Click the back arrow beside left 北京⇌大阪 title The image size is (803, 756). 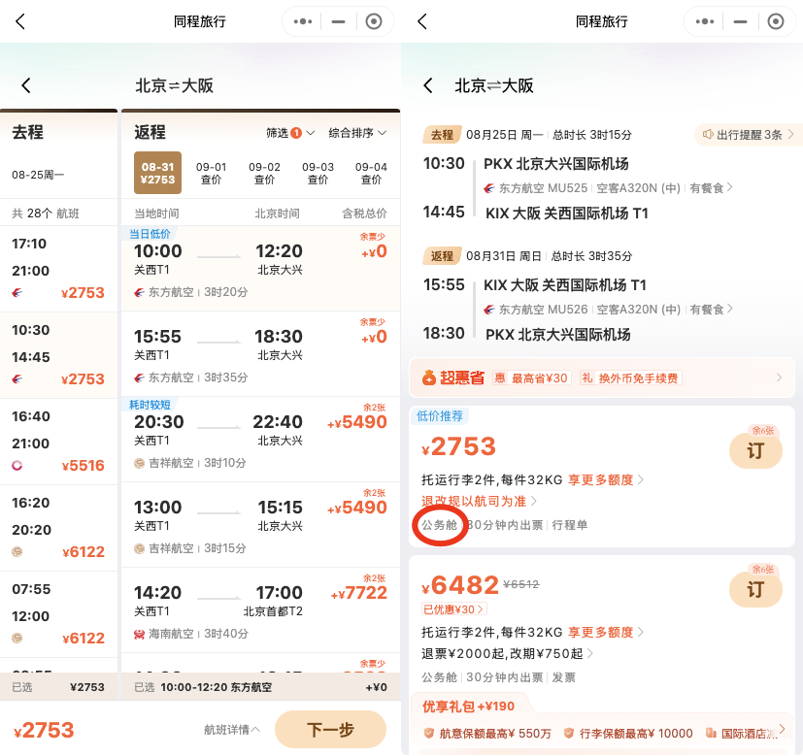pyautogui.click(x=26, y=85)
